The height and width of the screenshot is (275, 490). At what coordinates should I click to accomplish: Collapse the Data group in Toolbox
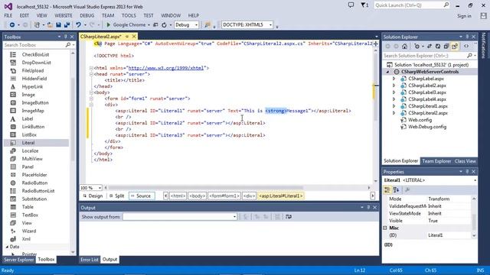click(7, 247)
